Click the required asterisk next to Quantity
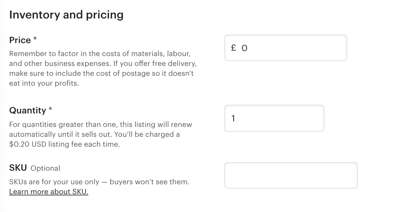This screenshot has height=212, width=393. (x=50, y=109)
